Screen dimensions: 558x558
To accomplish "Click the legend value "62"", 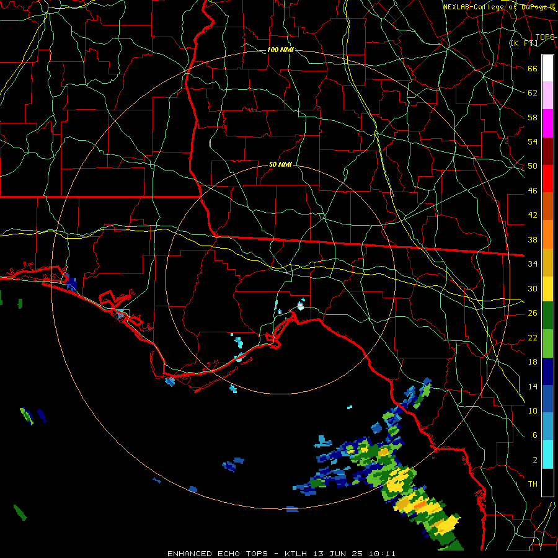I will tap(533, 93).
